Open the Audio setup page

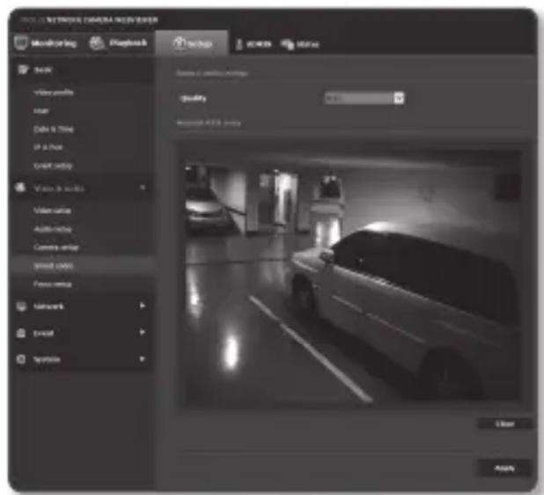pyautogui.click(x=53, y=229)
